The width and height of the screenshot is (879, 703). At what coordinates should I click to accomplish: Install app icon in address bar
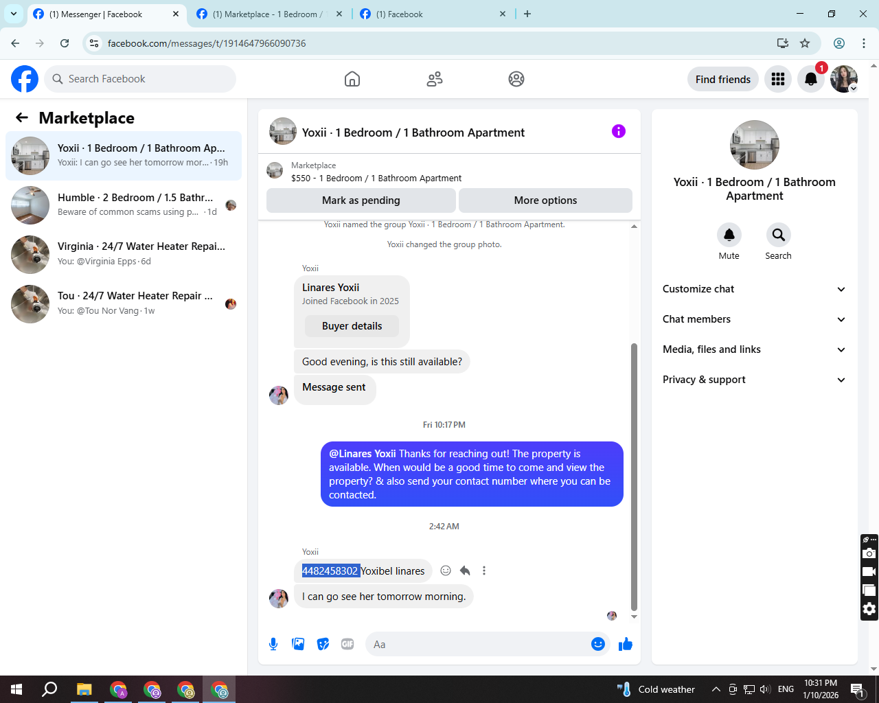coord(783,43)
